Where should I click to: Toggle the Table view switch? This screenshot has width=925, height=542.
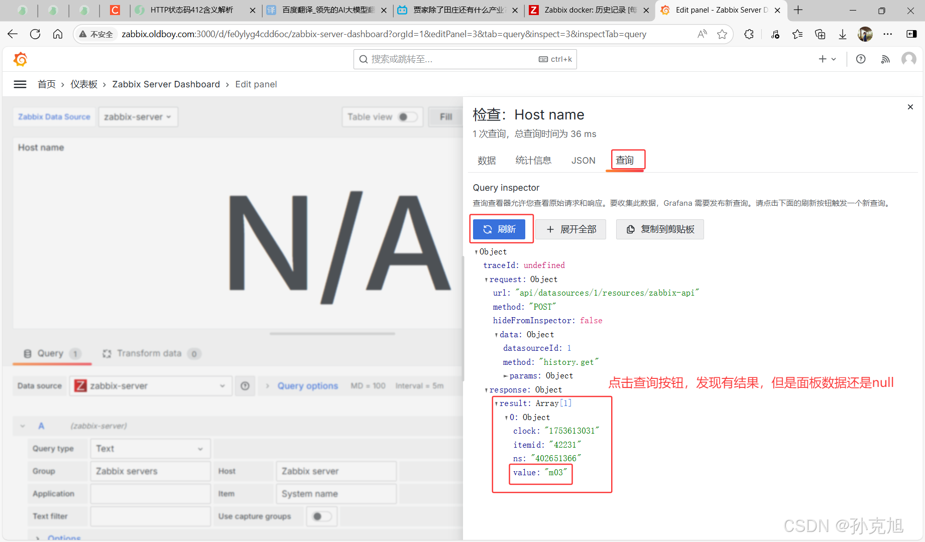407,117
